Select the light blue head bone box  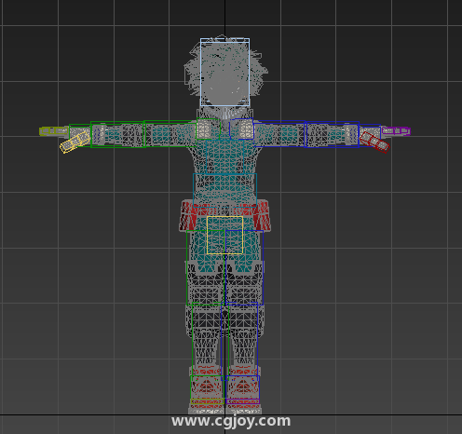pyautogui.click(x=224, y=72)
